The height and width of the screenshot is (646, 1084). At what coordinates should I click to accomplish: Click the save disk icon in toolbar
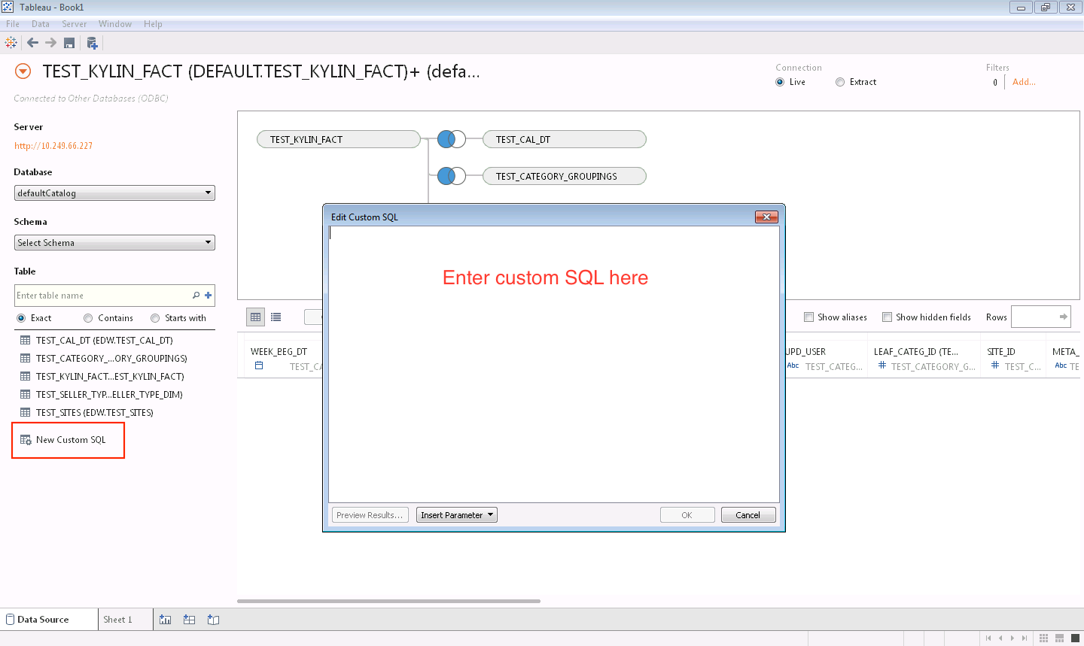(x=69, y=43)
